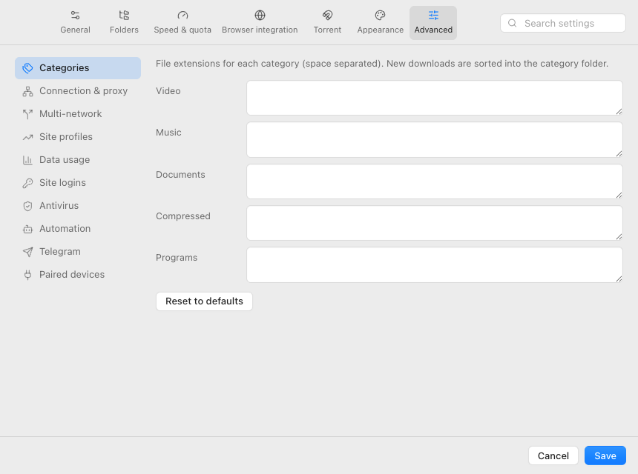Open Paired devices section

point(78,275)
